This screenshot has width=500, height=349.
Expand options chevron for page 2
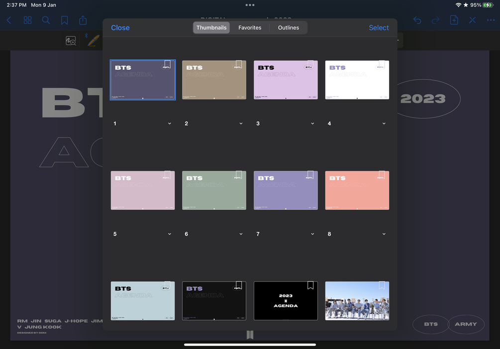click(241, 123)
